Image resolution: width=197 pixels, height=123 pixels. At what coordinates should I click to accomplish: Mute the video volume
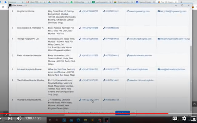click(19, 118)
